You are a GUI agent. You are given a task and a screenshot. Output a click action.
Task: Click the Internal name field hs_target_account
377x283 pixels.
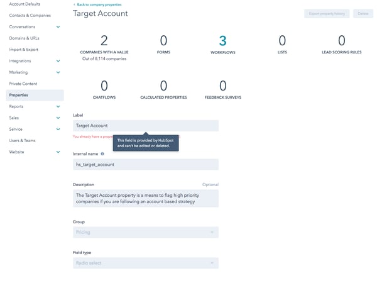coord(146,165)
